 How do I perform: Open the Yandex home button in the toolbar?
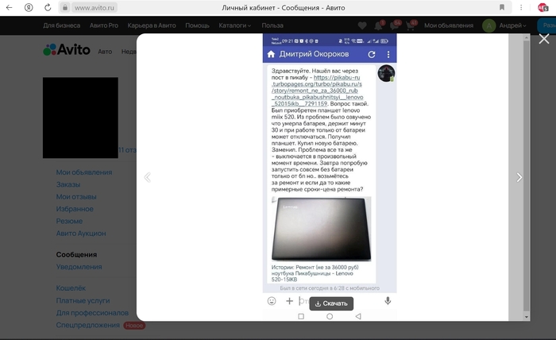point(29,7)
